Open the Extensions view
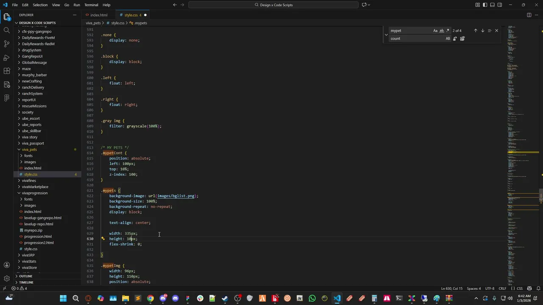 coord(6,71)
